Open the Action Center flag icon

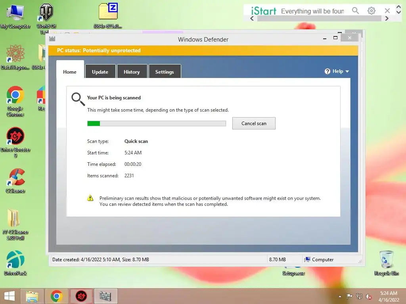click(349, 296)
